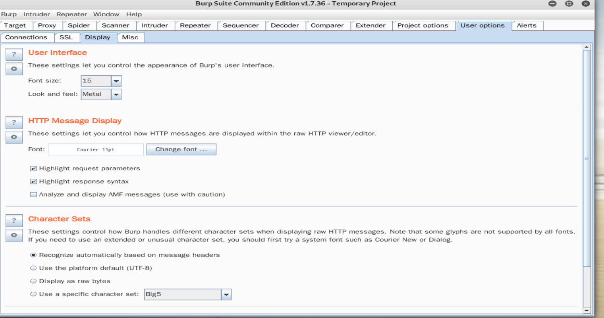Switch to the Extender tab

[371, 25]
